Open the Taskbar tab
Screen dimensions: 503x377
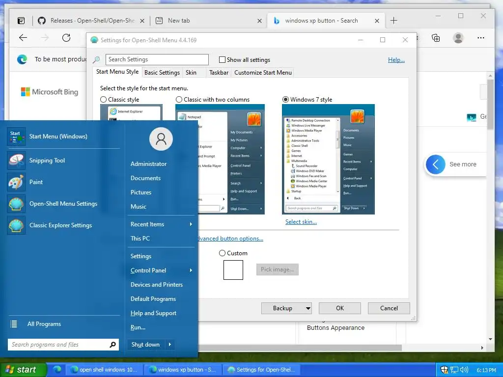(x=219, y=73)
